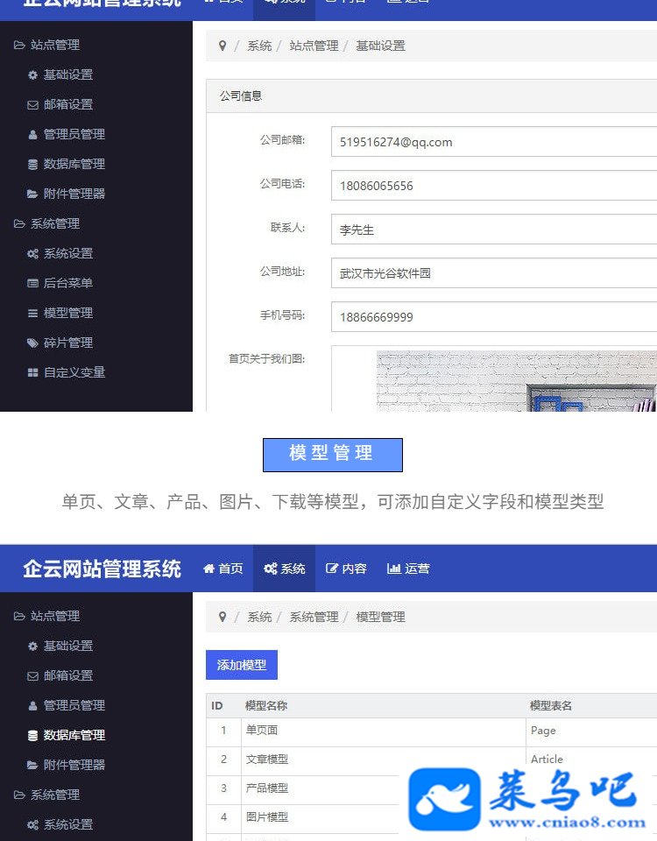Click the 公司邮箱 field label

283,140
